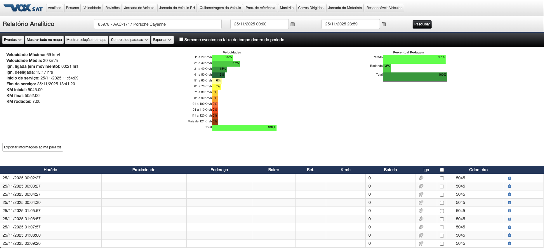
Task: Click the Pesquisar button
Action: (422, 24)
